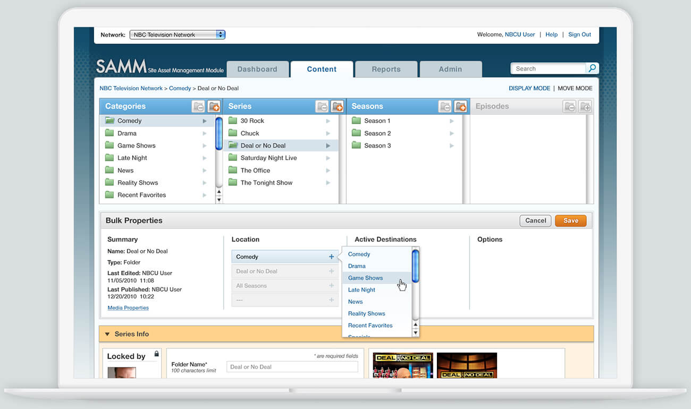Click the add folder icon in Seasons header
This screenshot has height=409, width=691.
pos(460,107)
